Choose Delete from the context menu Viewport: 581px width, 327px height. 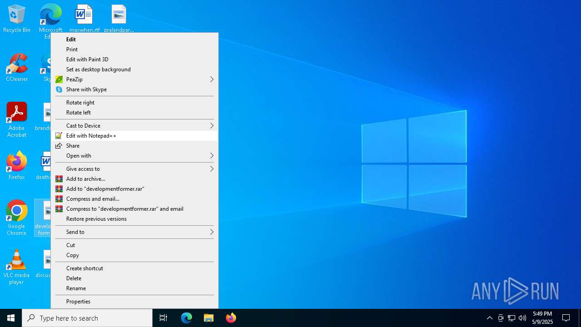pos(134,278)
